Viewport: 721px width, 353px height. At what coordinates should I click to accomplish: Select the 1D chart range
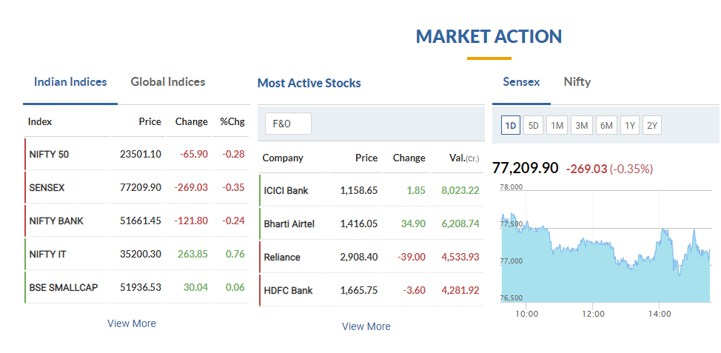coord(511,126)
